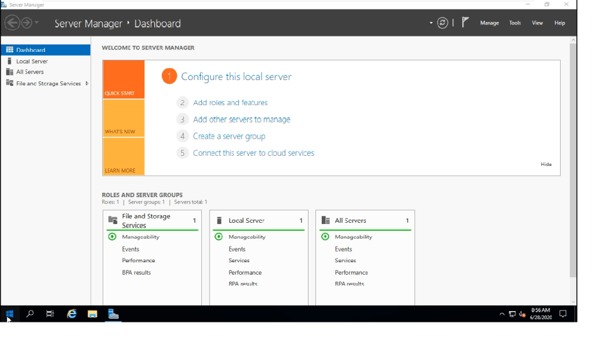This screenshot has height=338, width=602.
Task: Open the dropdown arrow beside refresh
Action: point(431,23)
